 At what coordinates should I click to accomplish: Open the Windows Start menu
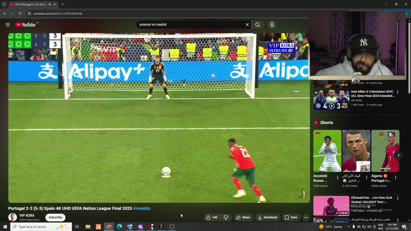(x=5, y=227)
